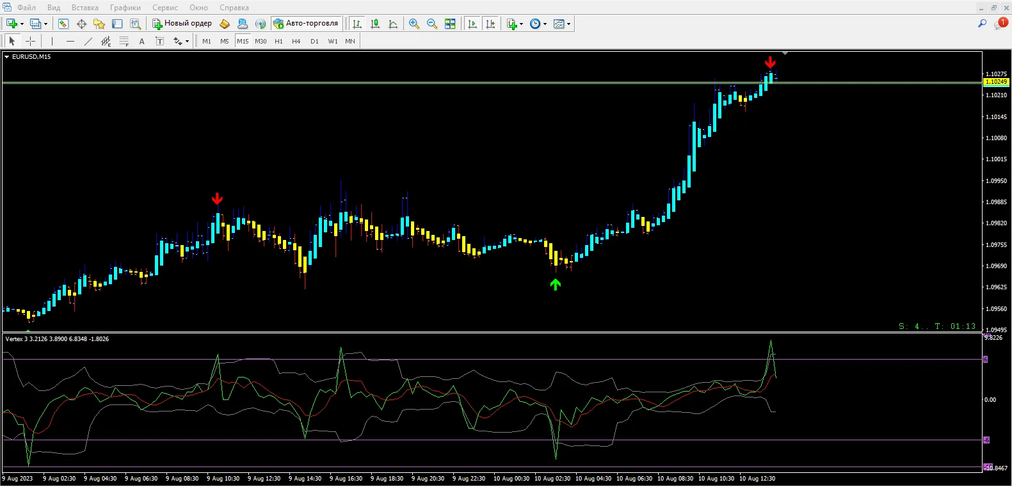Select the text label tool
The width and height of the screenshot is (1012, 487).
click(x=160, y=41)
